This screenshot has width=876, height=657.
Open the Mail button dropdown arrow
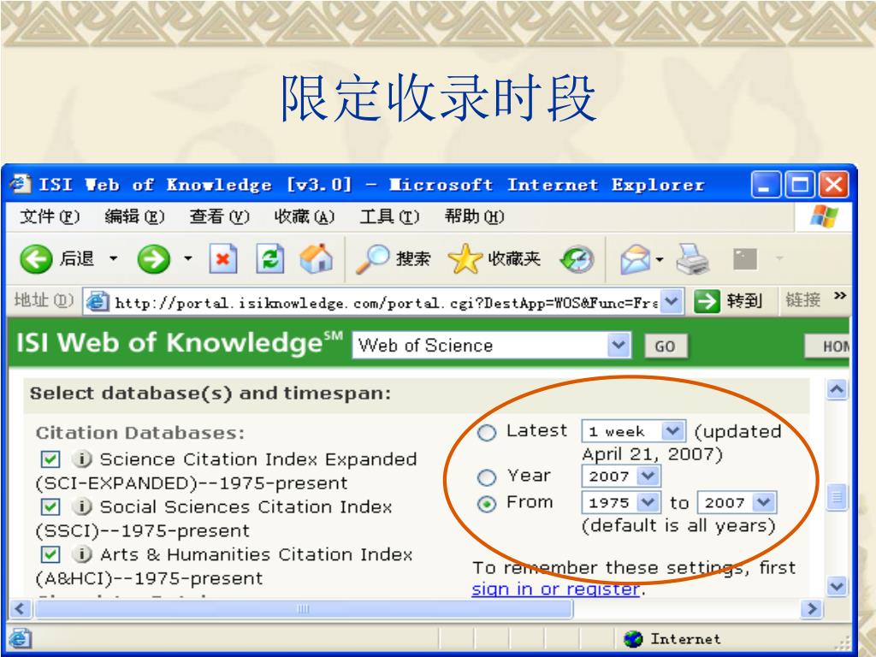[x=660, y=258]
